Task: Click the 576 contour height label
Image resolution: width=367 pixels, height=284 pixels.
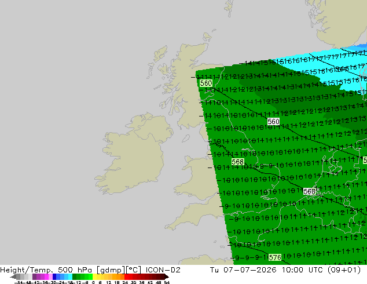Action: (274, 257)
